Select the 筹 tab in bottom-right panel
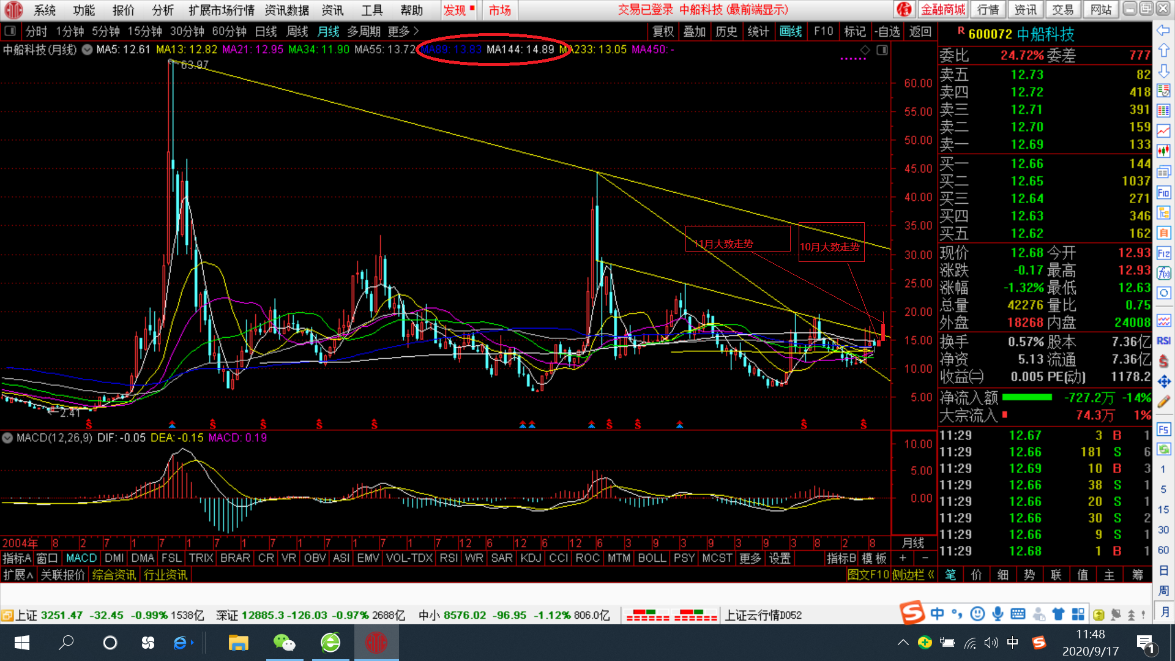The height and width of the screenshot is (661, 1175). pyautogui.click(x=1138, y=575)
